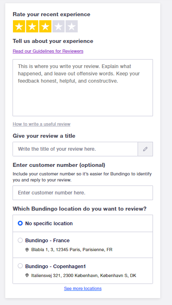The image size is (172, 305).
Task: Click the Italiensvej 321 address text
Action: pos(84,275)
